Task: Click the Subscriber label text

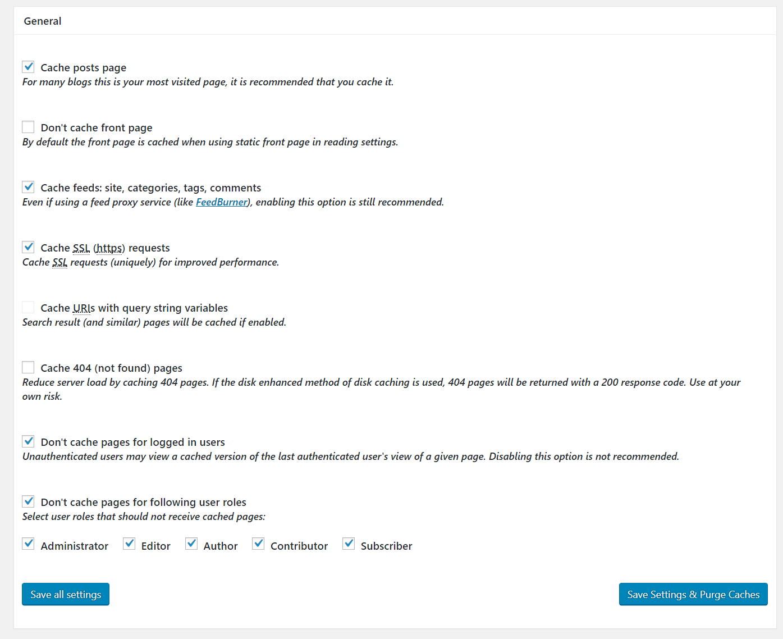Action: coord(386,546)
